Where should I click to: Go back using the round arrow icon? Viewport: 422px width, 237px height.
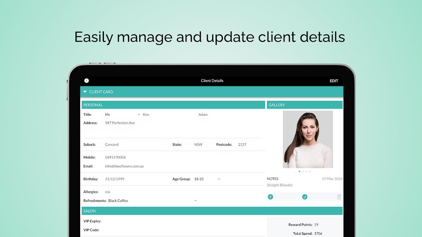(86, 81)
